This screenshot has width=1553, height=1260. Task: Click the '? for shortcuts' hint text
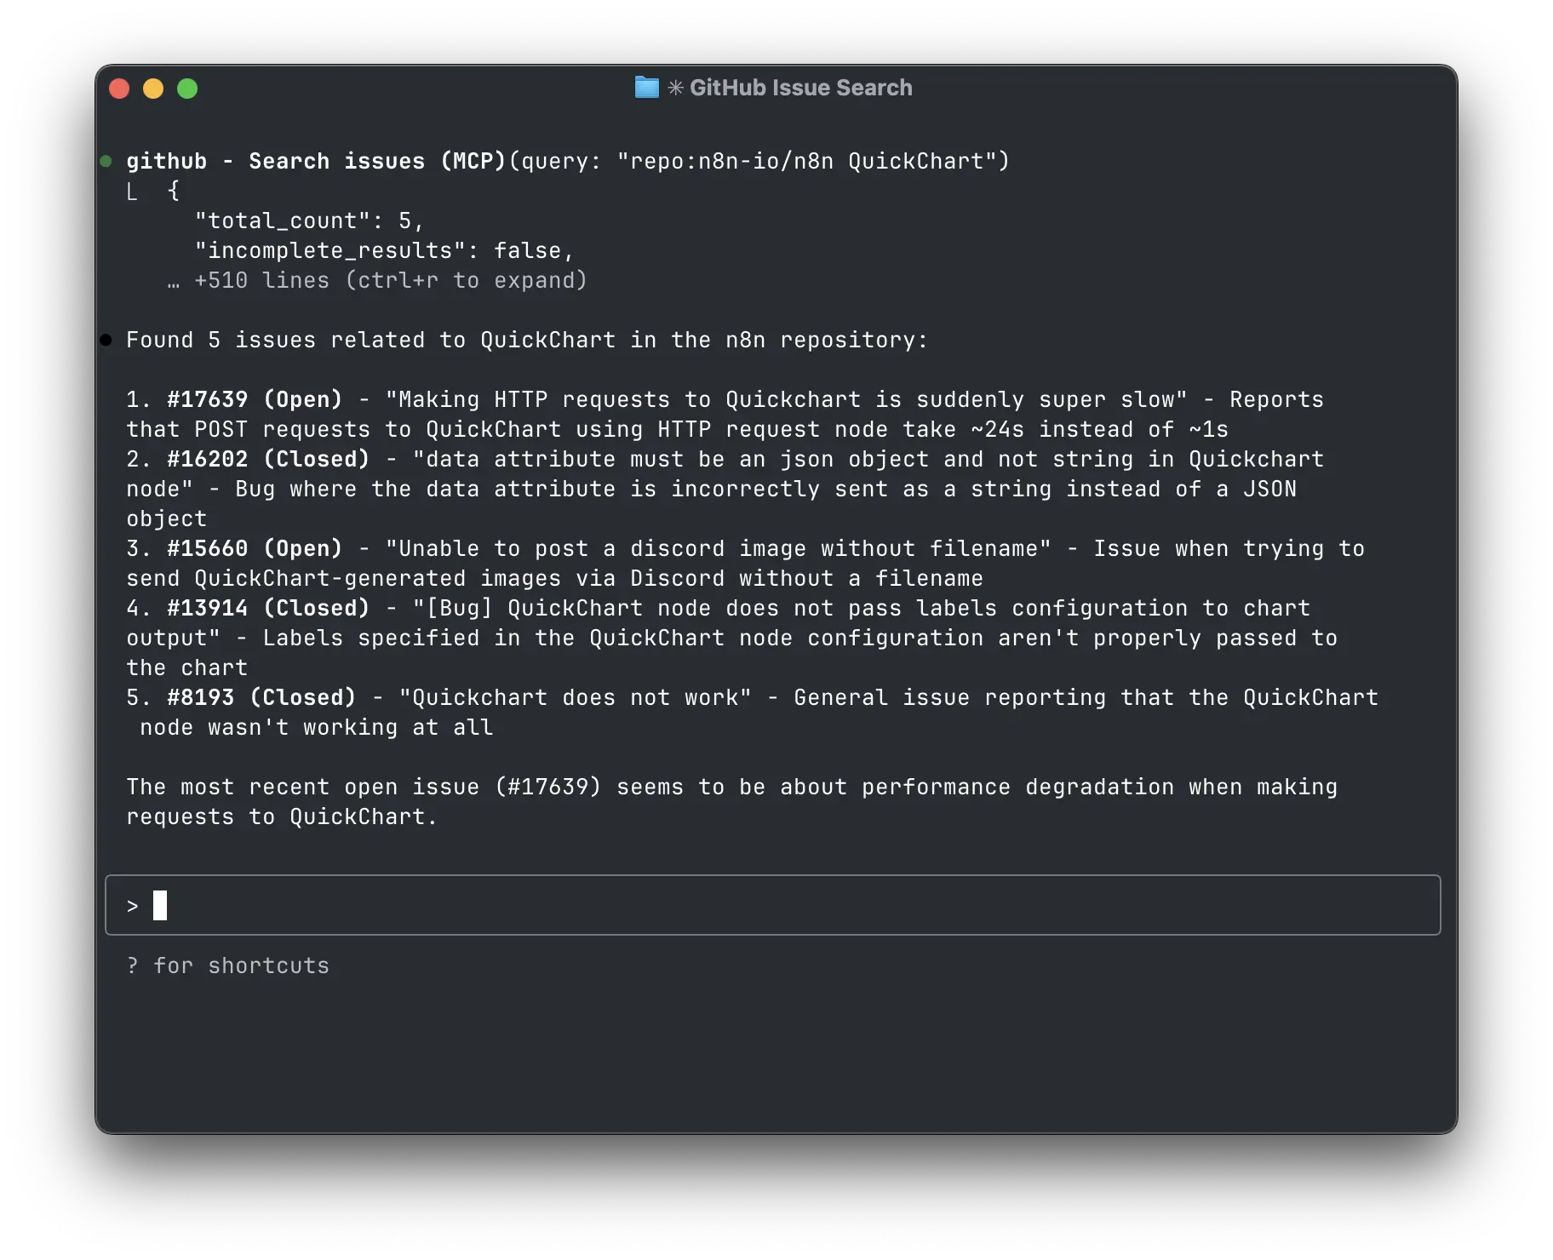227,965
